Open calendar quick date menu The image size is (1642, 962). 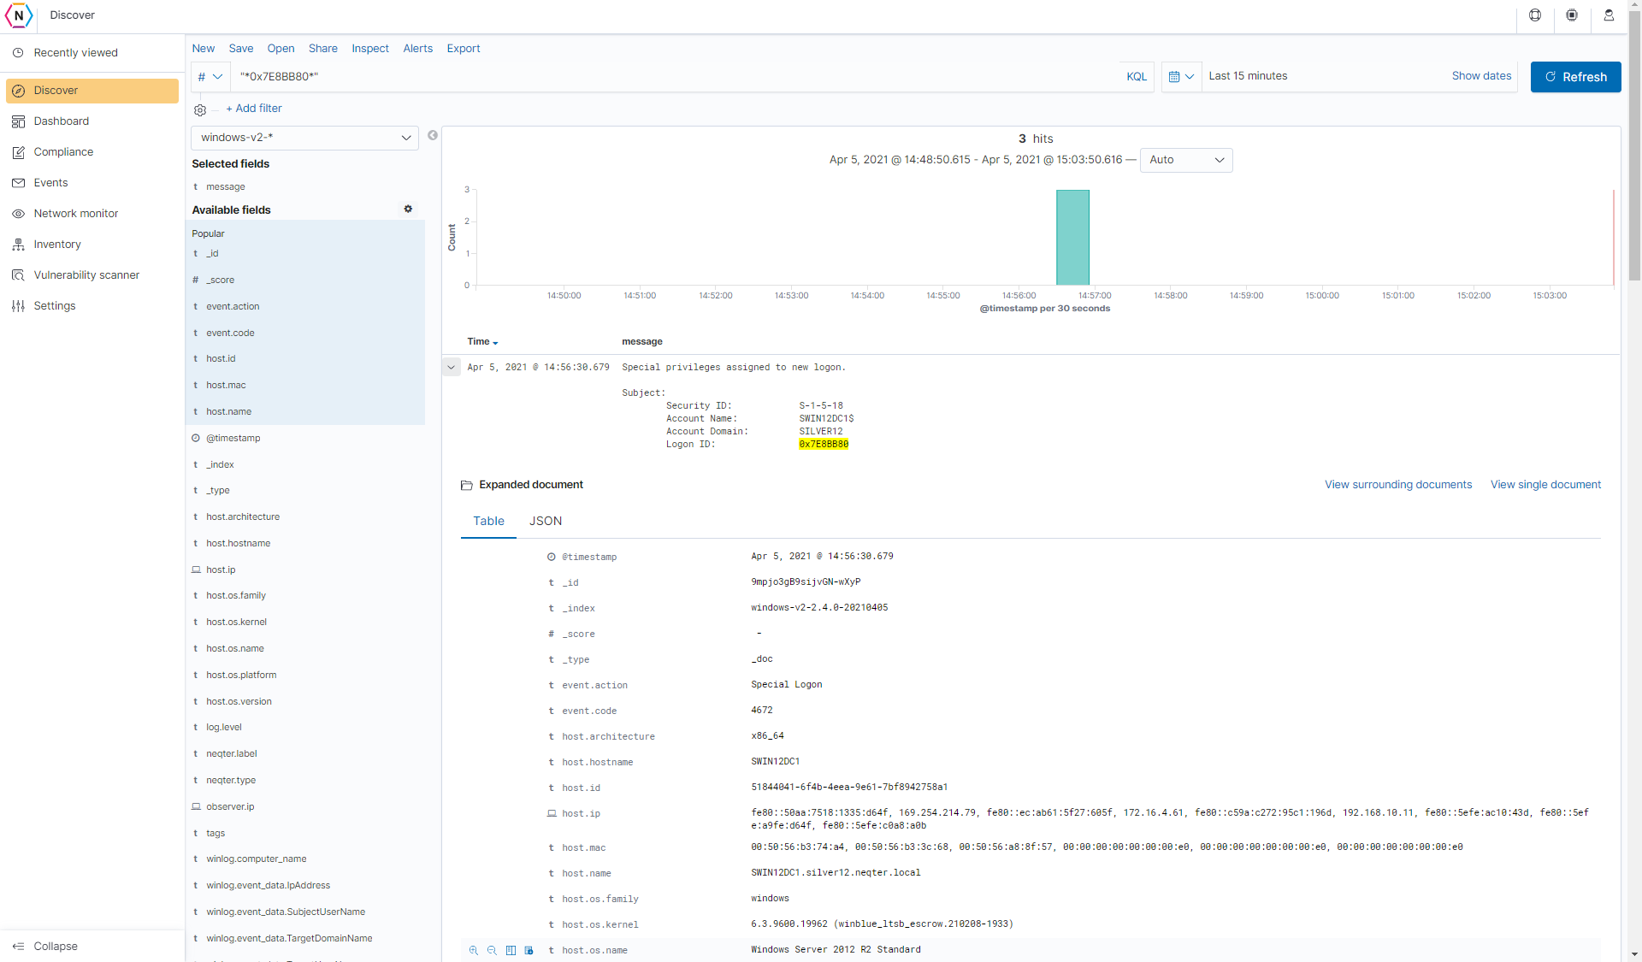[1181, 77]
